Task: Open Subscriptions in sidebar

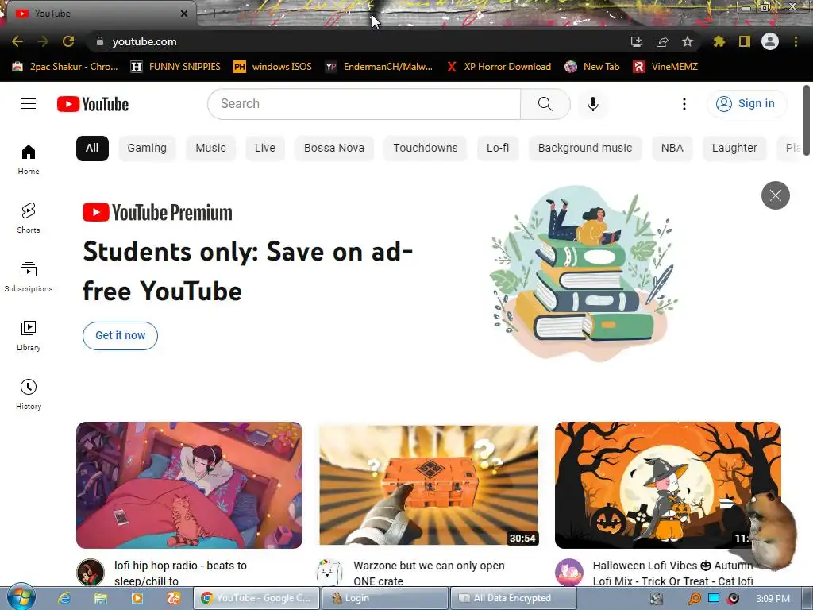Action: click(29, 277)
